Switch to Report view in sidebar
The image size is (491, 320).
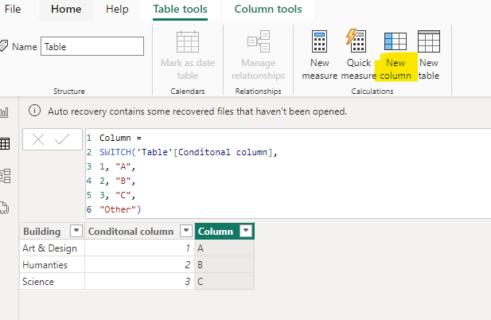tap(5, 112)
